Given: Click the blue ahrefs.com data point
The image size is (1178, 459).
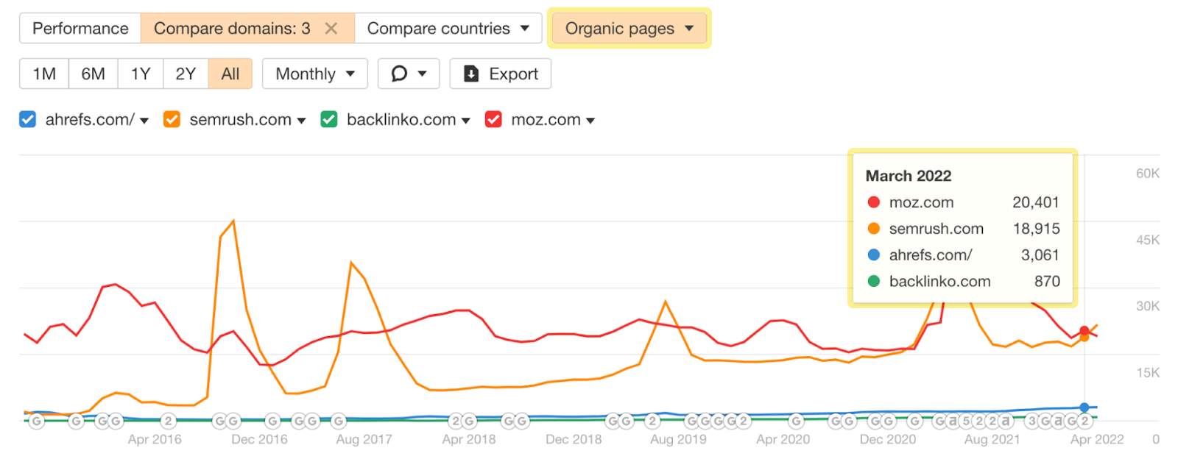Looking at the screenshot, I should [1084, 408].
